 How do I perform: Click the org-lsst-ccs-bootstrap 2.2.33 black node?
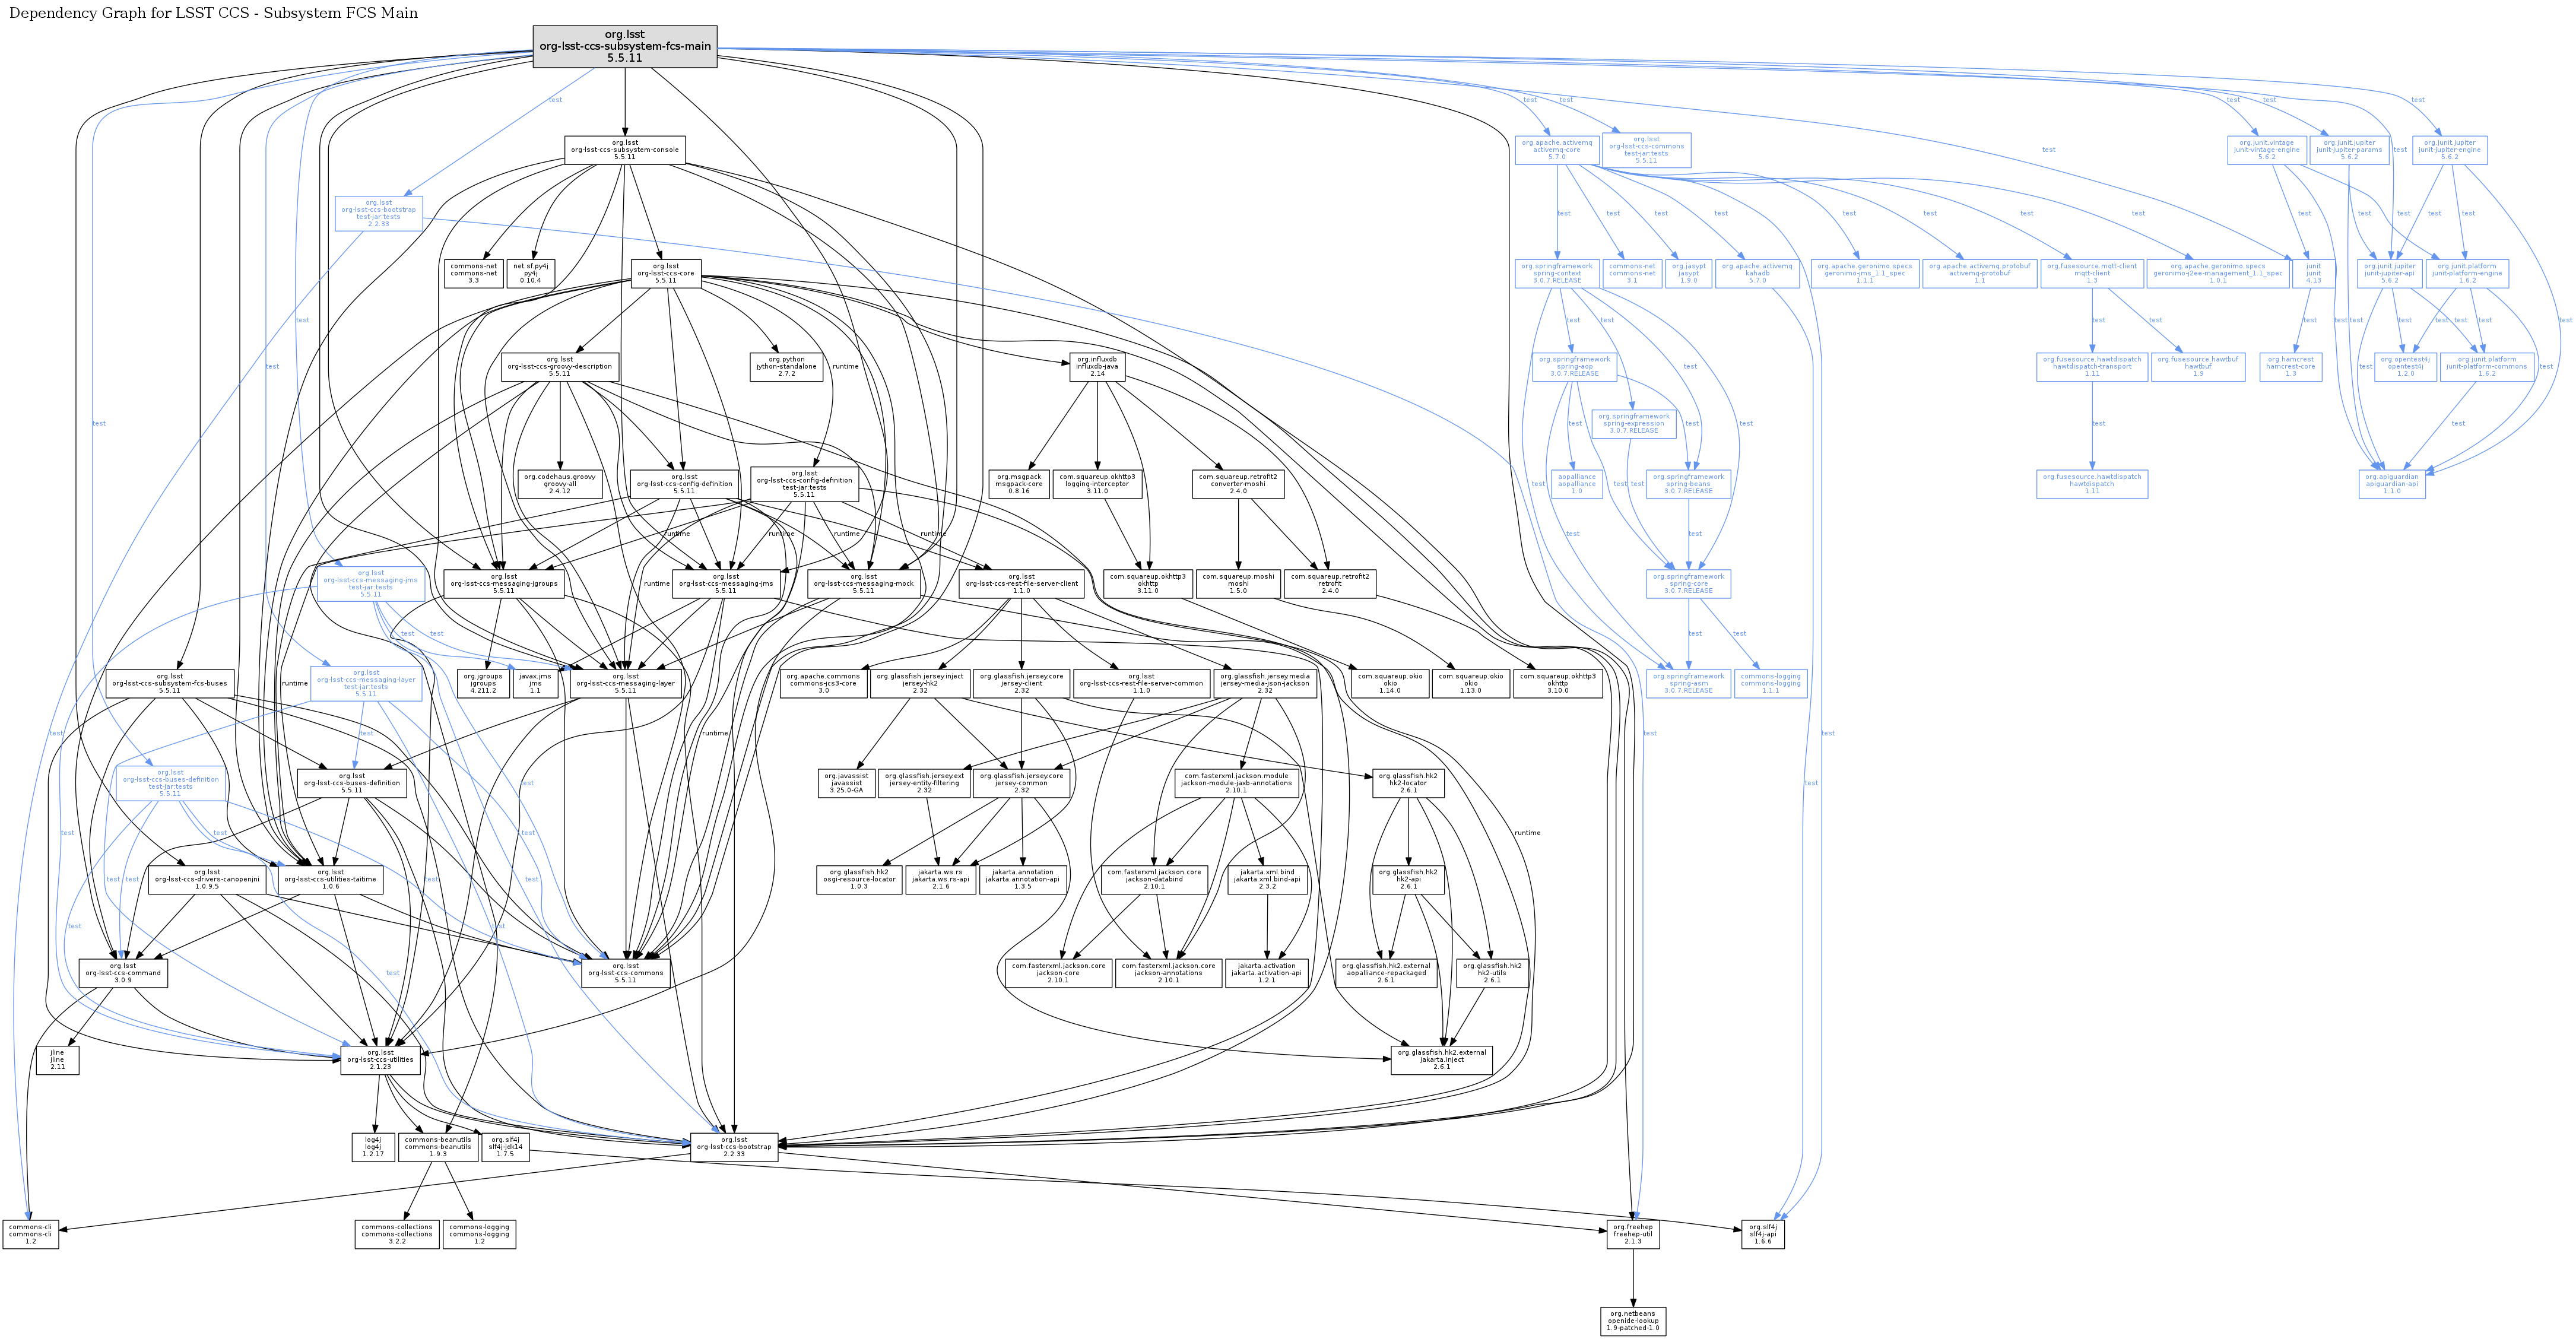(x=734, y=1147)
